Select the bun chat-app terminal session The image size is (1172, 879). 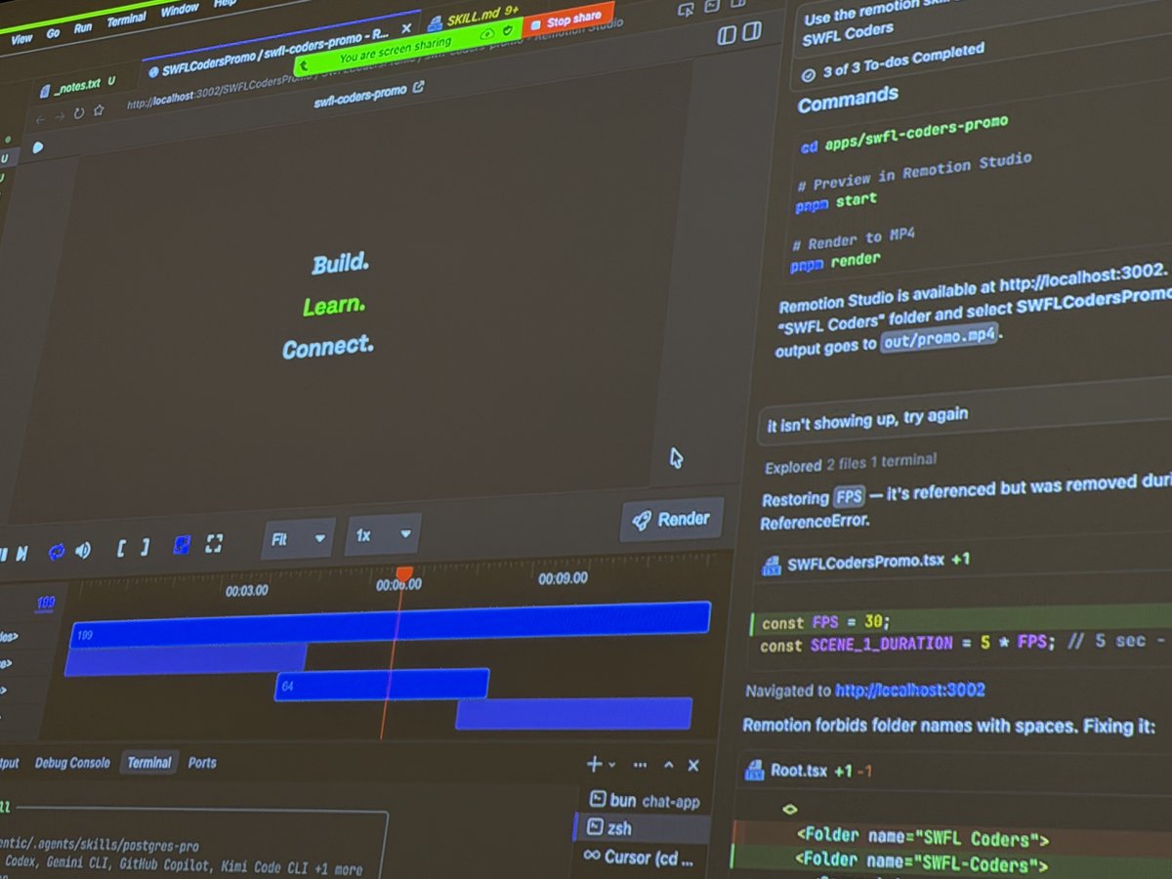tap(645, 801)
